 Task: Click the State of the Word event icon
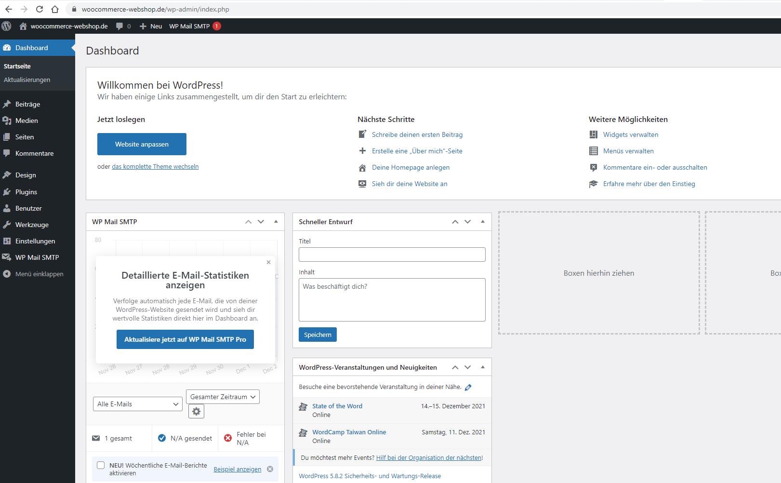click(x=303, y=407)
